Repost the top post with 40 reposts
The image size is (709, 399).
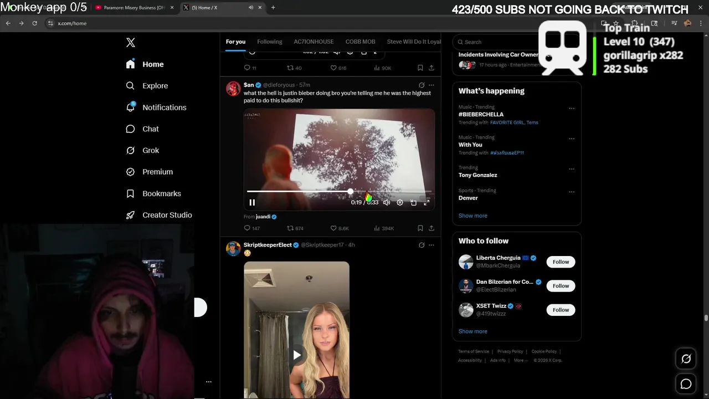click(294, 68)
